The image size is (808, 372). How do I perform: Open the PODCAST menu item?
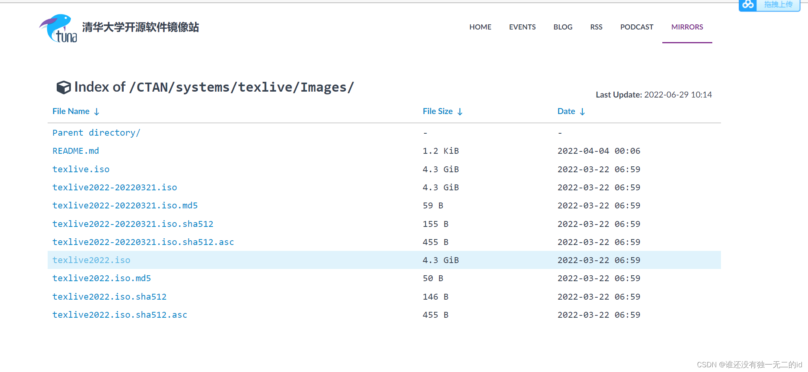click(637, 27)
